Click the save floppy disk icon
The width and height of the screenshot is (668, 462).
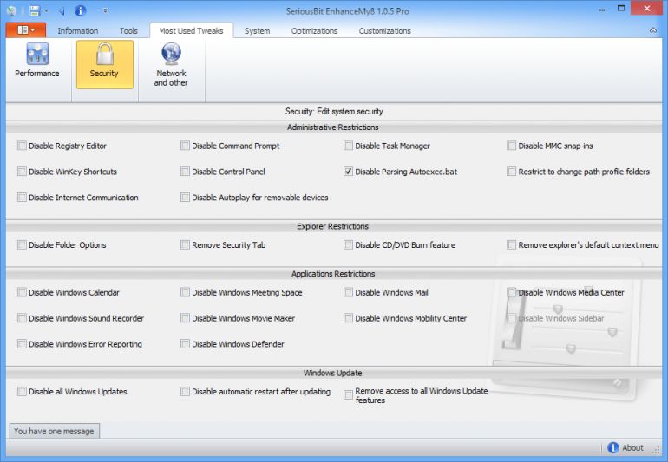[35, 10]
